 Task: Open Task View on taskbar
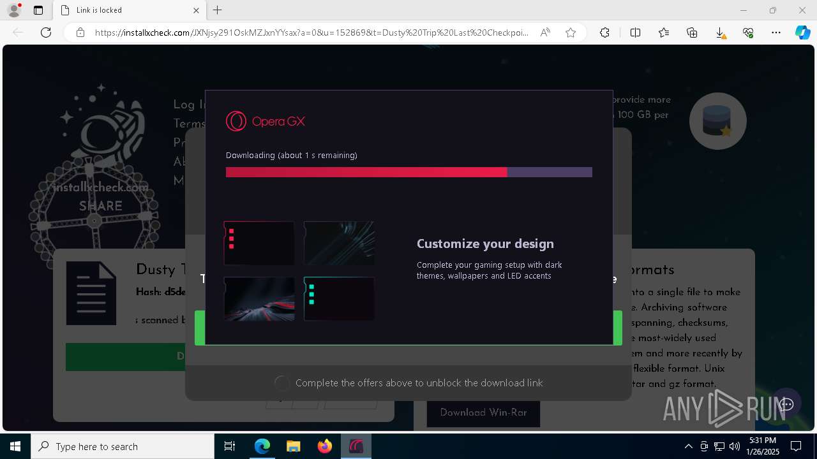click(230, 446)
